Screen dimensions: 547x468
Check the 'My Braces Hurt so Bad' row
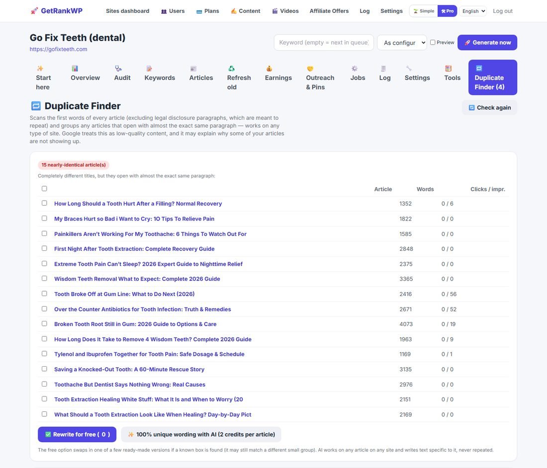click(x=44, y=218)
